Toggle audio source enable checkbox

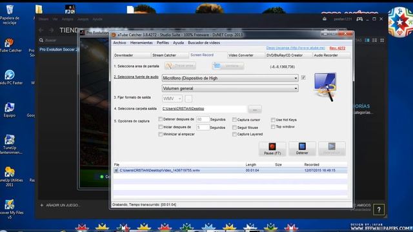pos(303,77)
